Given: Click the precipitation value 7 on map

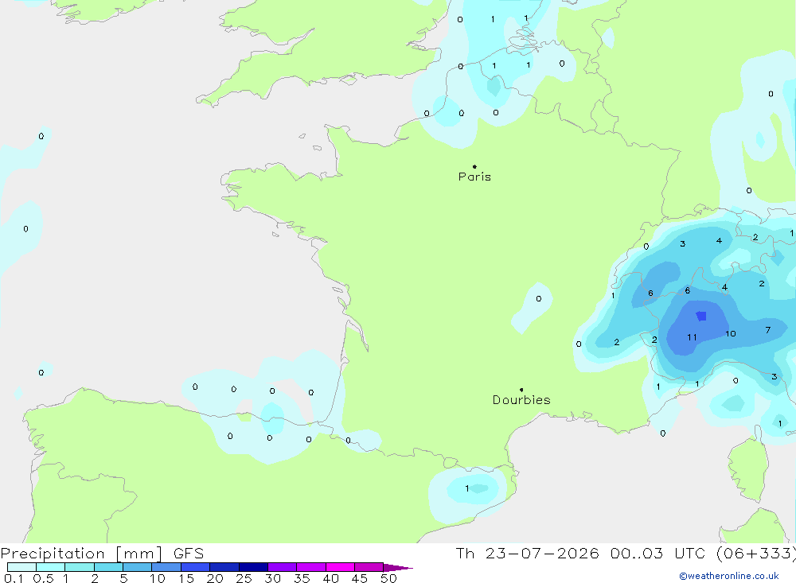Looking at the screenshot, I should [x=768, y=330].
